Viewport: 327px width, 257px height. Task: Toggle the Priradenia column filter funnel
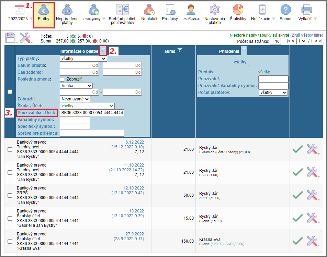[244, 51]
